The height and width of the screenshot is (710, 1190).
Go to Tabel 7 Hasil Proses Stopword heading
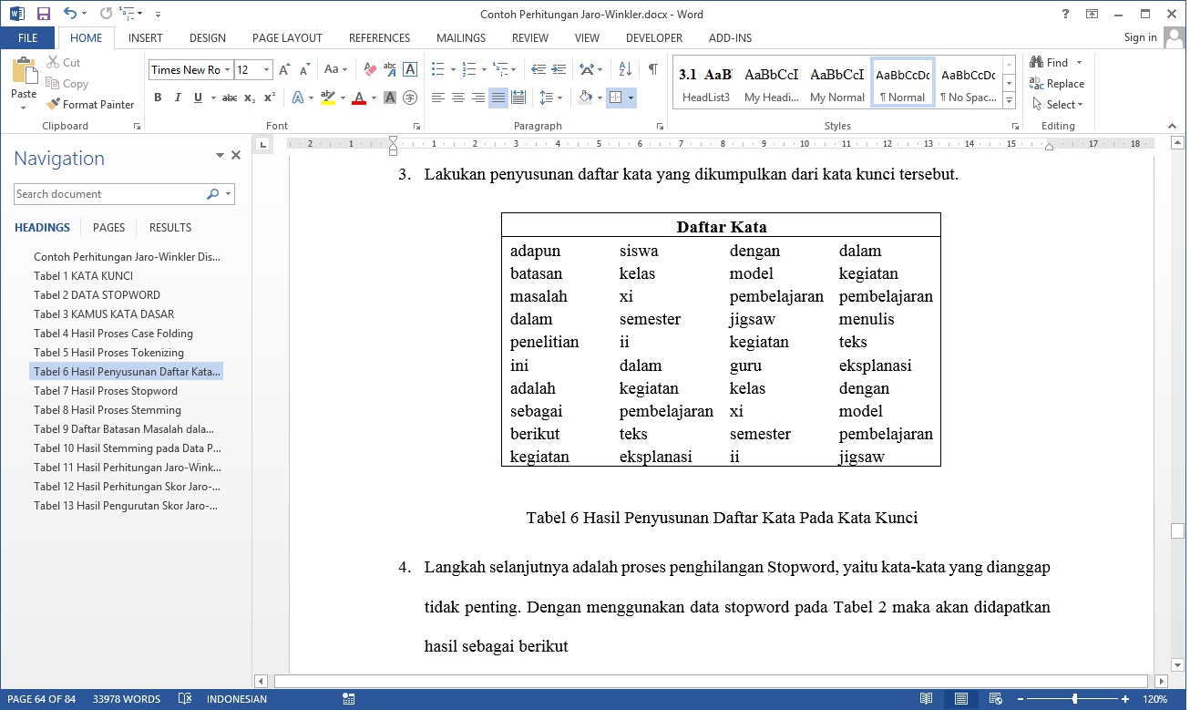(x=106, y=391)
